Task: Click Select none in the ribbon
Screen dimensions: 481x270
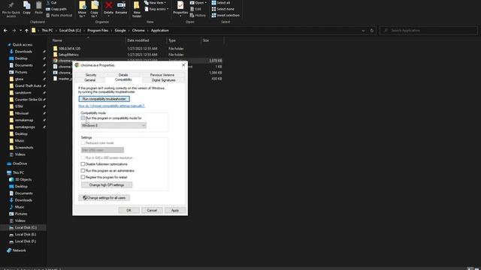Action: coord(223,9)
